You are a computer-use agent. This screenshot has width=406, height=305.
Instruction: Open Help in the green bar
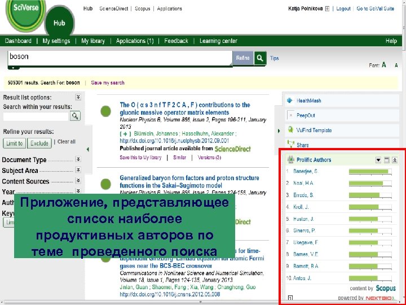point(391,41)
